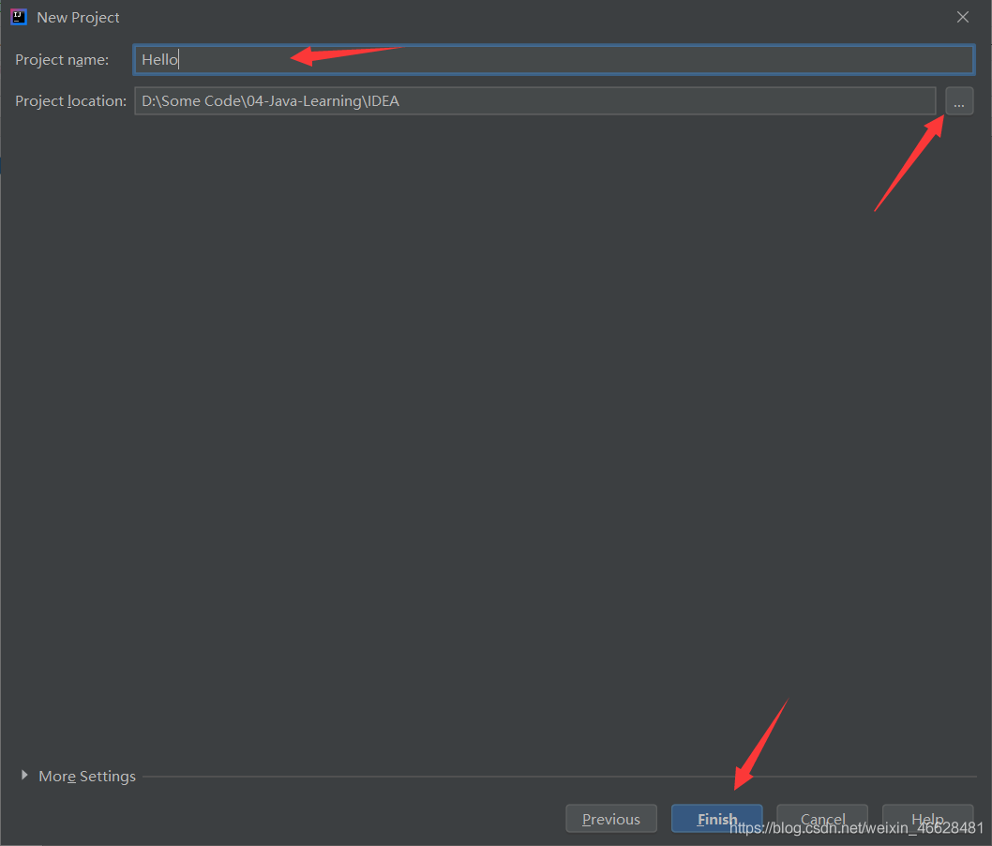Confirm project creation by pressing Finish
Image resolution: width=992 pixels, height=846 pixels.
716,818
